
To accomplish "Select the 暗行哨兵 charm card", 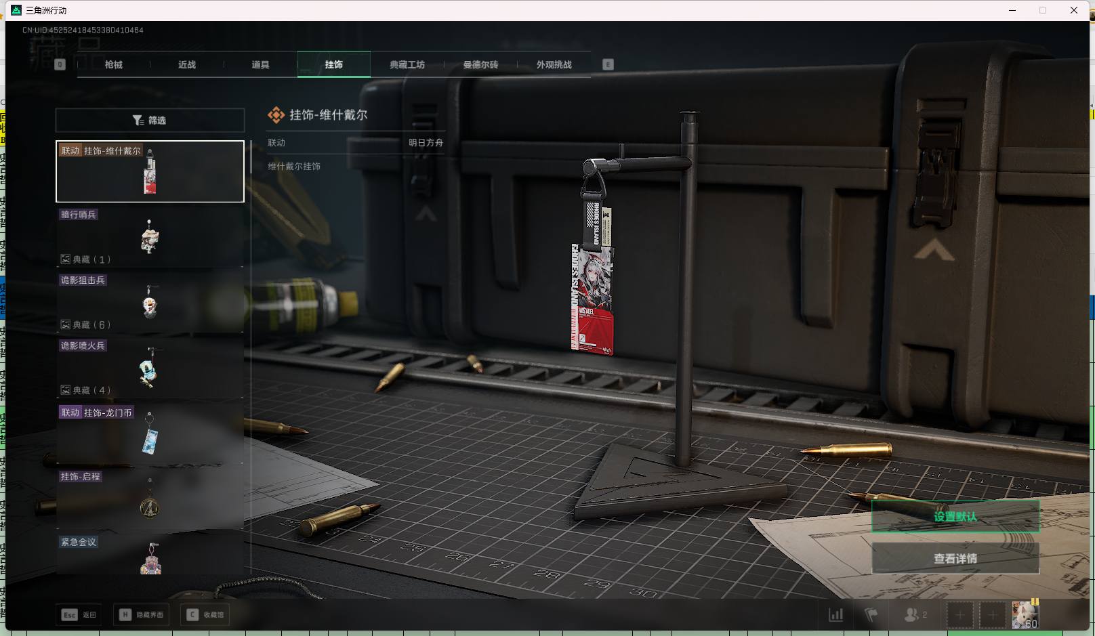I will 150,236.
